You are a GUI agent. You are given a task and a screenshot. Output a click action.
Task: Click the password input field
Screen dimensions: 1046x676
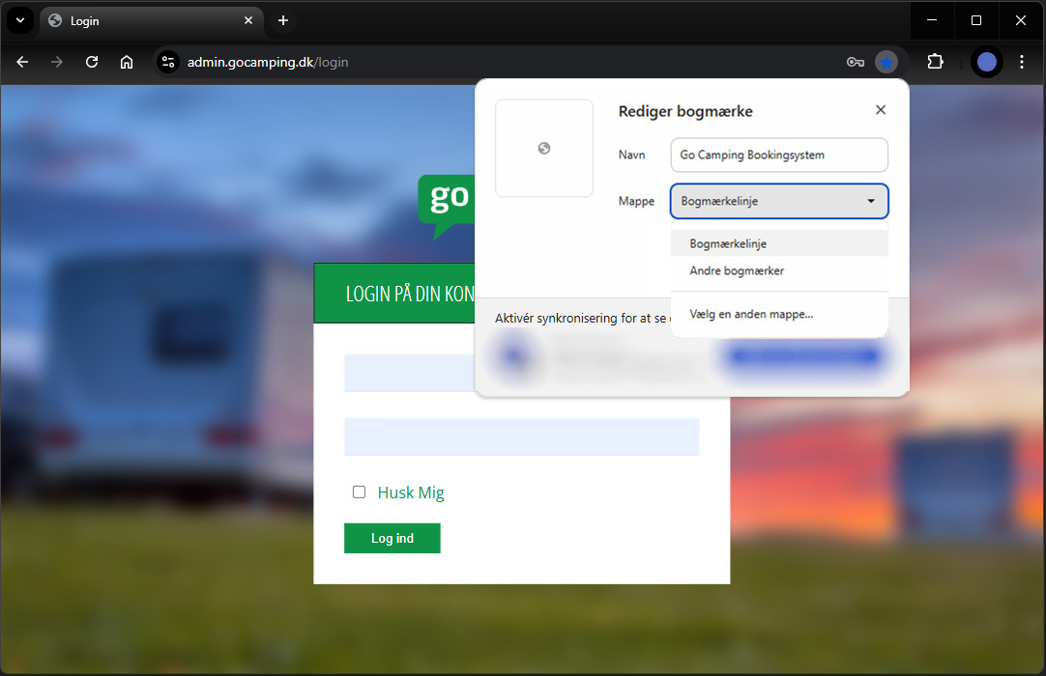pyautogui.click(x=521, y=437)
